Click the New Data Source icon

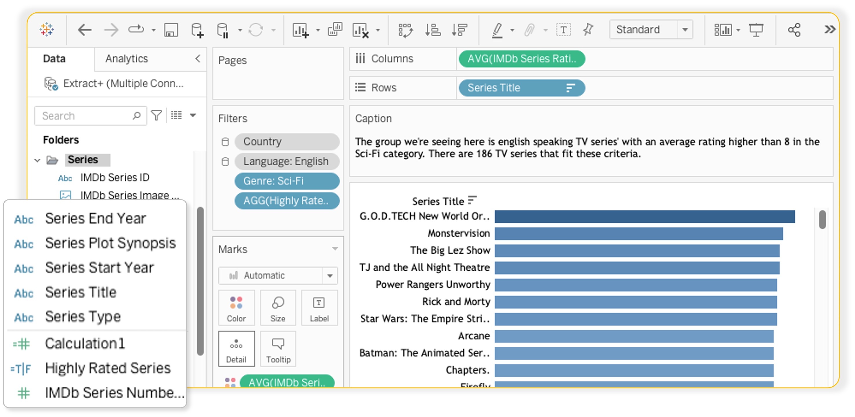click(x=197, y=30)
